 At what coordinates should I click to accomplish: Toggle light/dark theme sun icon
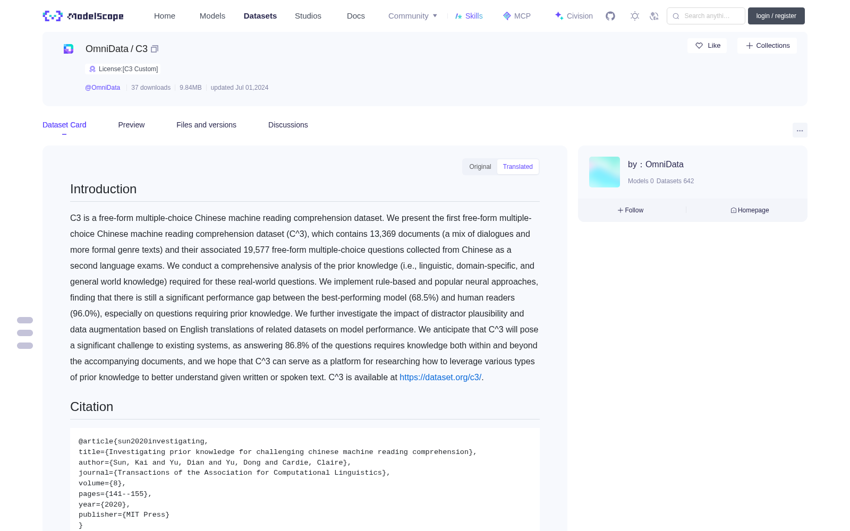pos(635,16)
